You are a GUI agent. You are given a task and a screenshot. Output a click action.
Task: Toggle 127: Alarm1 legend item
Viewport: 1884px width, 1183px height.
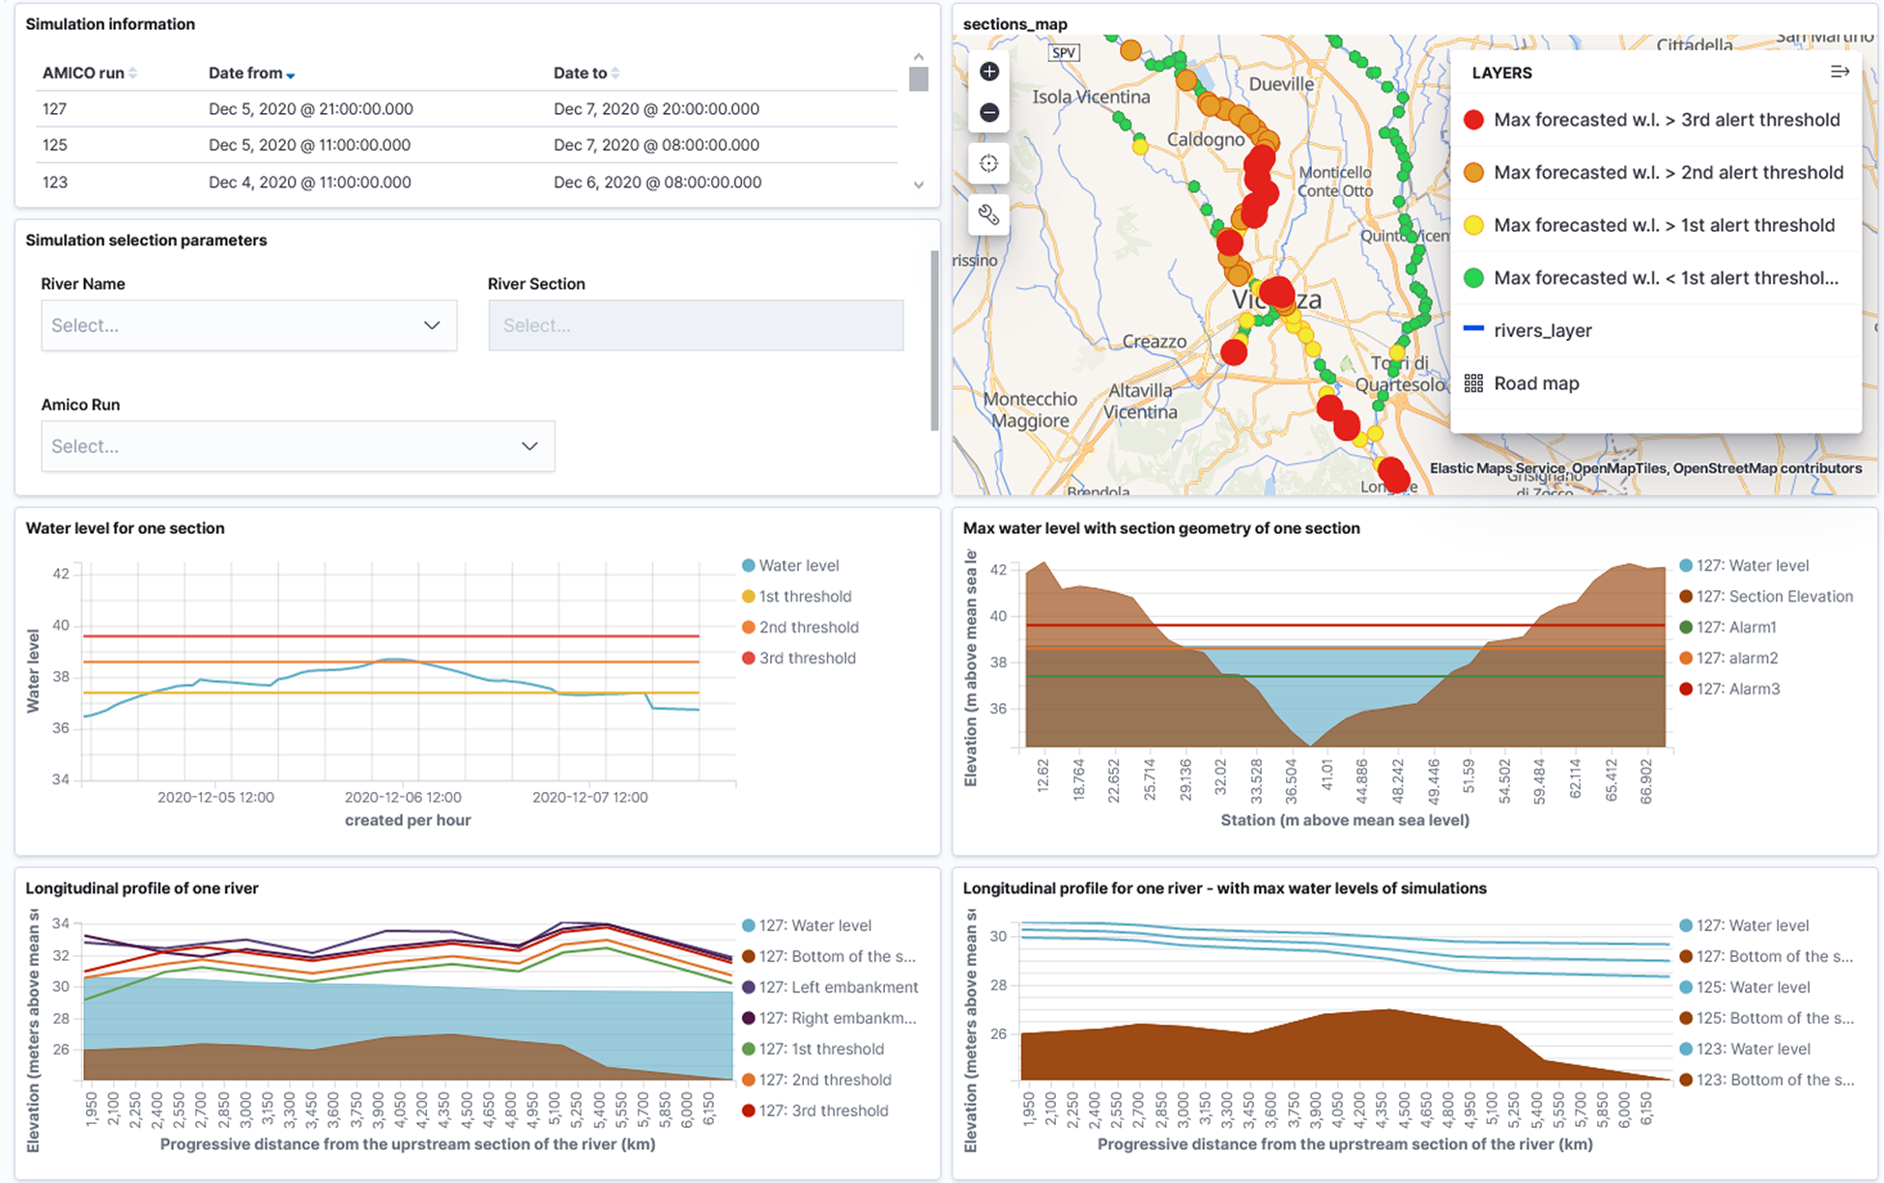point(1727,628)
